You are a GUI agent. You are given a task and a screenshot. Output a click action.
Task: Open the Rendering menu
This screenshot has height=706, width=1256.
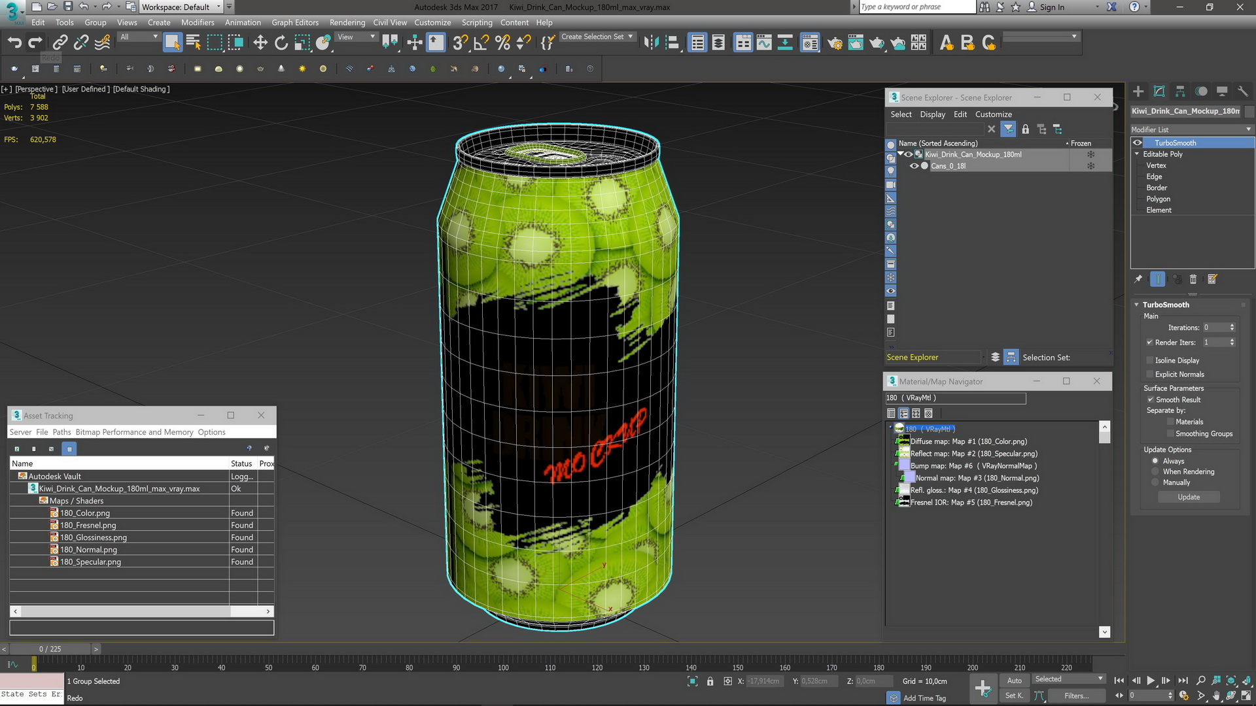pyautogui.click(x=347, y=22)
